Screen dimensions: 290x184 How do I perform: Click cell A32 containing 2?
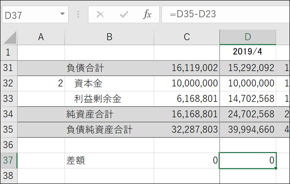pyautogui.click(x=41, y=83)
